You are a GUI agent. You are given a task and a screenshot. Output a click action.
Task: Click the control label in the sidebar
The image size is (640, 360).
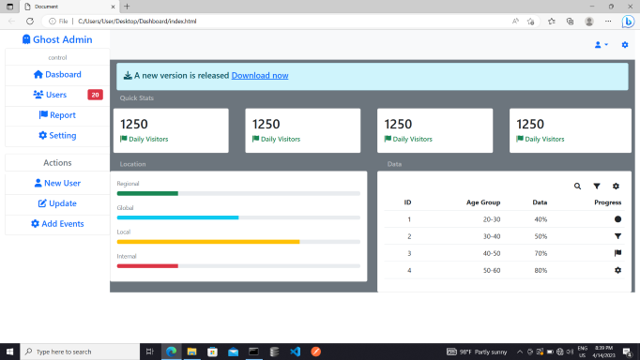[57, 57]
